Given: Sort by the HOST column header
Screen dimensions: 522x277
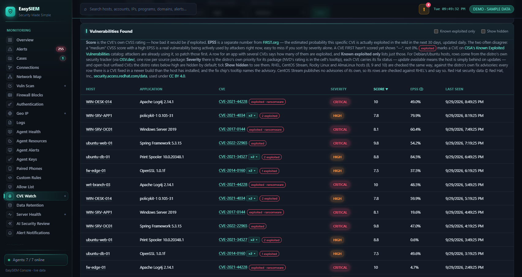Looking at the screenshot, I should (x=91, y=89).
